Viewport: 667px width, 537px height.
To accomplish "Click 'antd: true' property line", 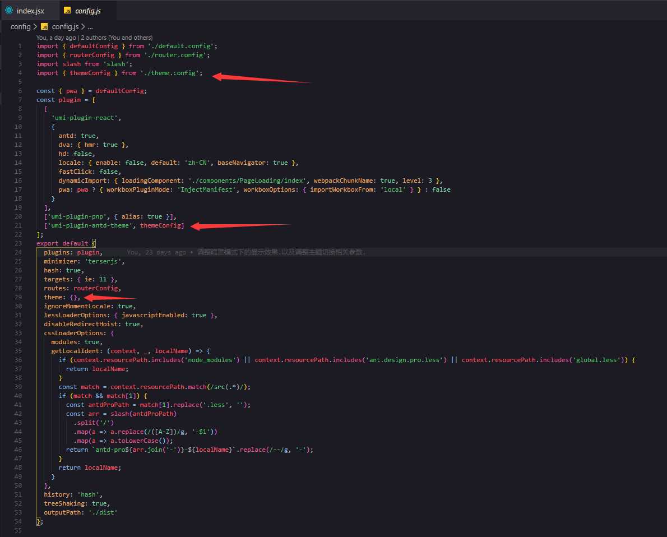I will click(x=78, y=136).
